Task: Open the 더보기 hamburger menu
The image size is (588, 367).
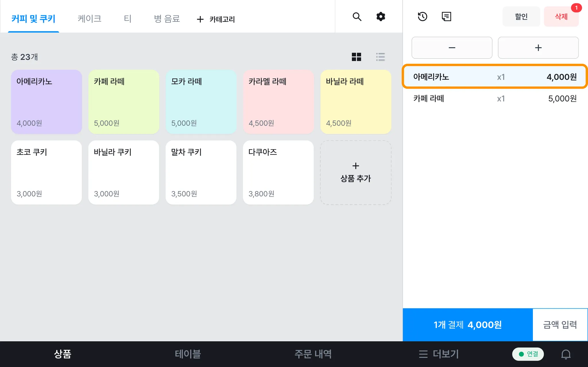Action: 439,354
